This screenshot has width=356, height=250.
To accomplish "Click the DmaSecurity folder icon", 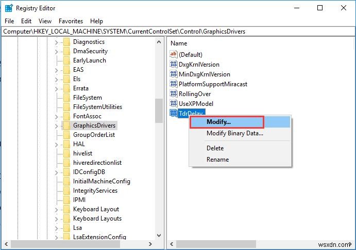I will [x=67, y=51].
